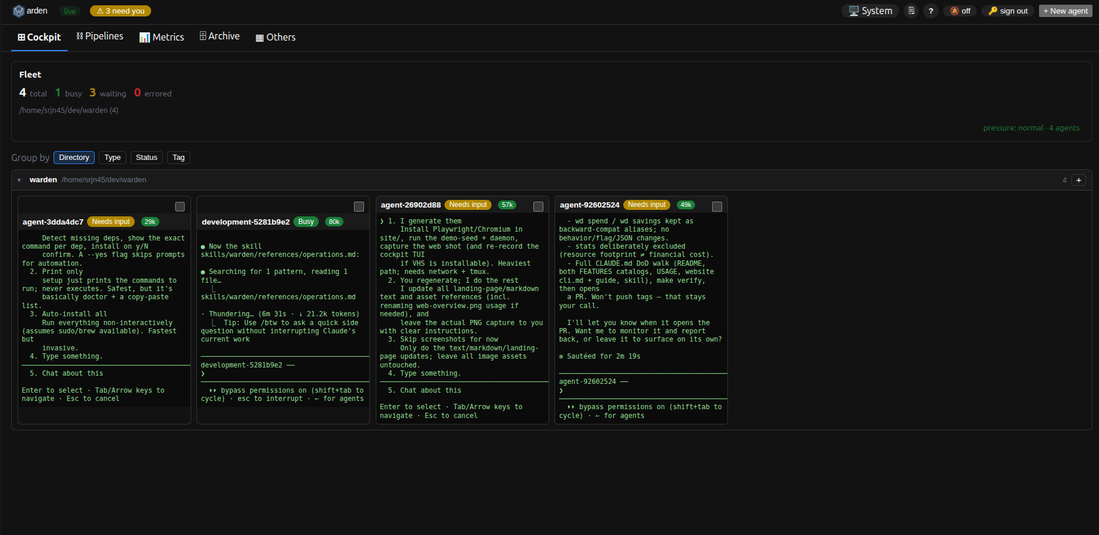Click 'Thundering… (6m 31s' status line
The height and width of the screenshot is (535, 1099).
pos(280,314)
